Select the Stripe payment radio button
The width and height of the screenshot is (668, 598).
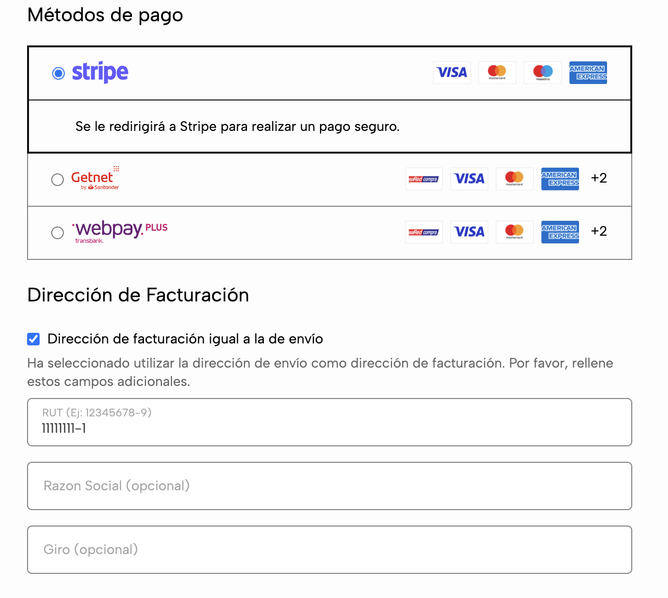click(x=58, y=73)
